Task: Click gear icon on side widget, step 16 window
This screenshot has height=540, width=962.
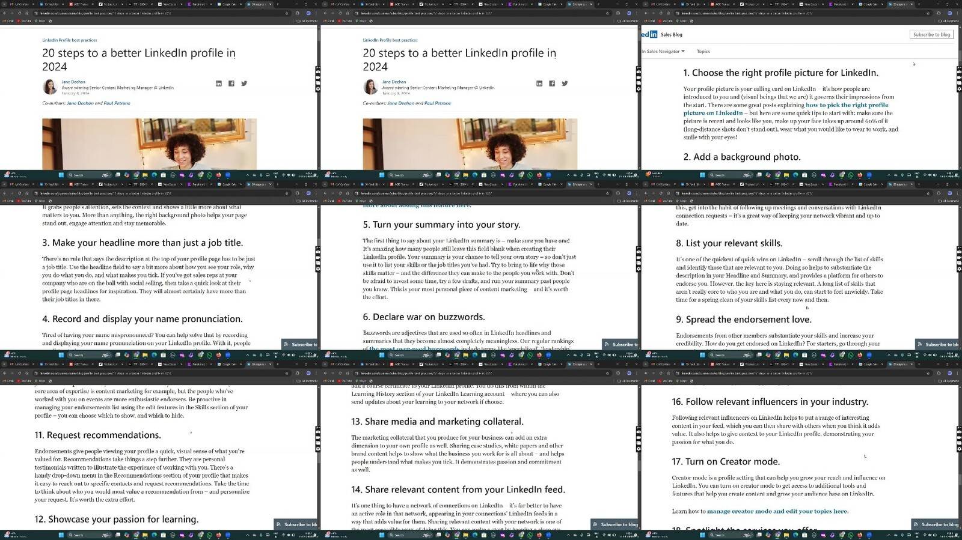Action: [x=959, y=449]
